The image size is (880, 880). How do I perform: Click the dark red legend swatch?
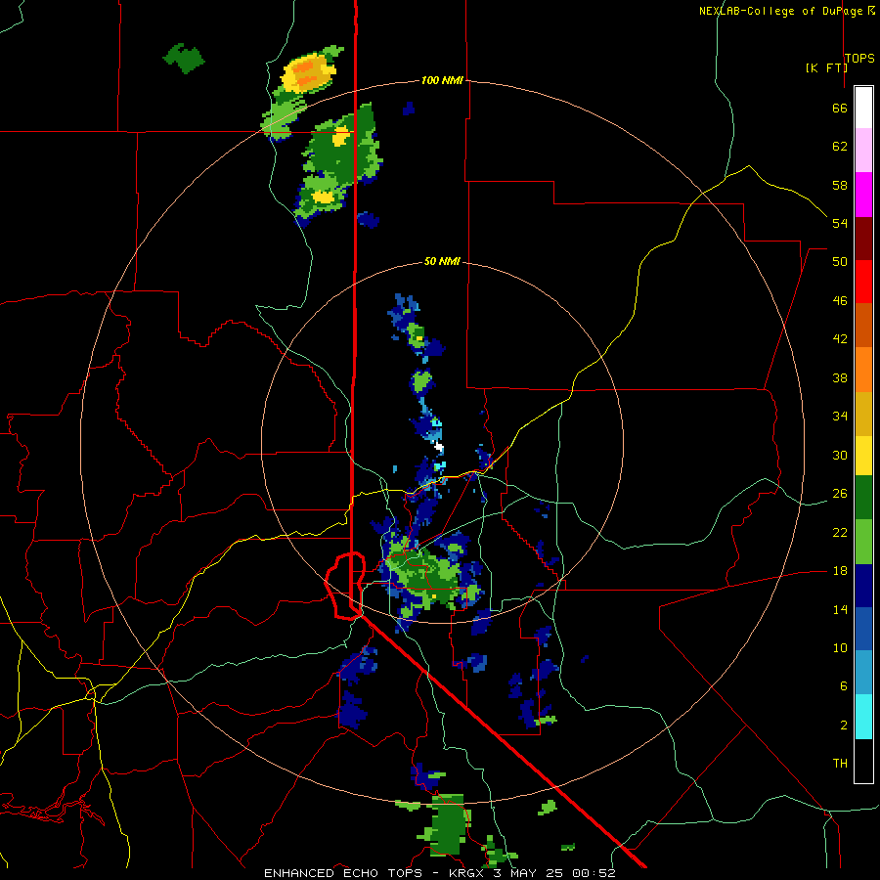click(863, 239)
